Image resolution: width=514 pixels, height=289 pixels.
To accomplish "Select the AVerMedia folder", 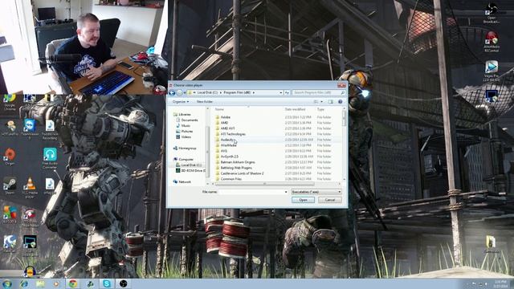I will [x=228, y=145].
